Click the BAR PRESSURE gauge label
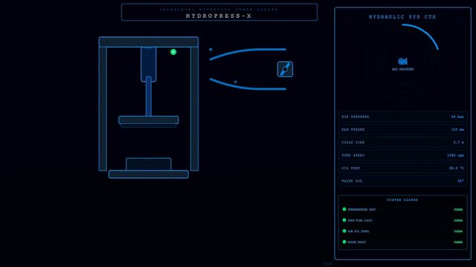The image size is (476, 267). [x=402, y=70]
